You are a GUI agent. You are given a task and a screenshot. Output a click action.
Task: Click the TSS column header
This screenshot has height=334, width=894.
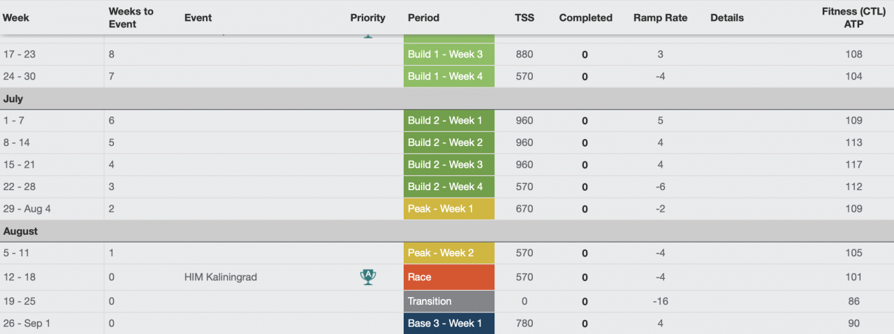(x=524, y=17)
